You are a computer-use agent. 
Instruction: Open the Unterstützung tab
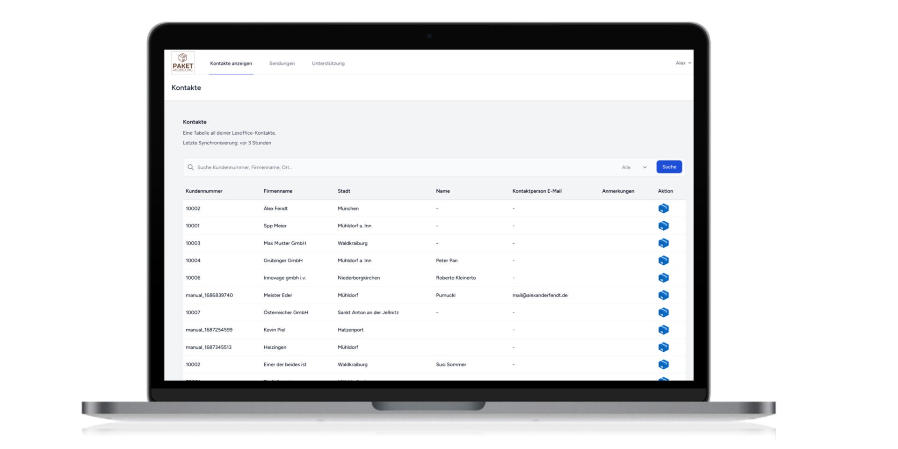coord(328,64)
